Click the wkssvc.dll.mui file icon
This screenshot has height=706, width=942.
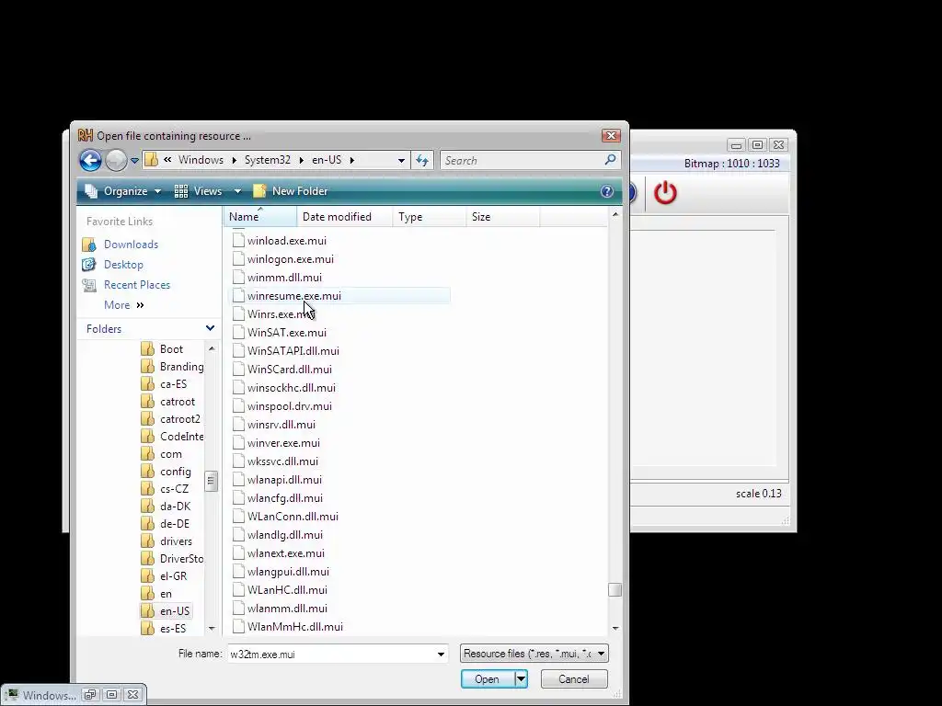[238, 461]
